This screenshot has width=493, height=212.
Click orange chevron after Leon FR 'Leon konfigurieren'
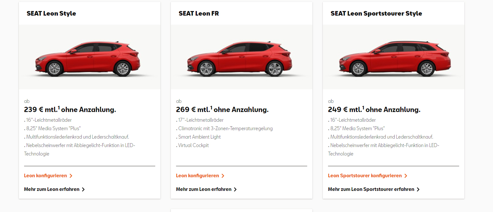point(223,176)
